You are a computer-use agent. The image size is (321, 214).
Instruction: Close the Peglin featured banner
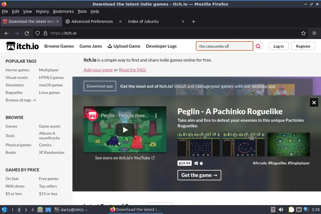[314, 102]
